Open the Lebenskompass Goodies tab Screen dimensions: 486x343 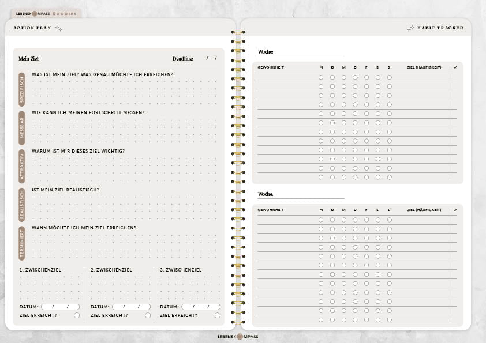pos(46,14)
